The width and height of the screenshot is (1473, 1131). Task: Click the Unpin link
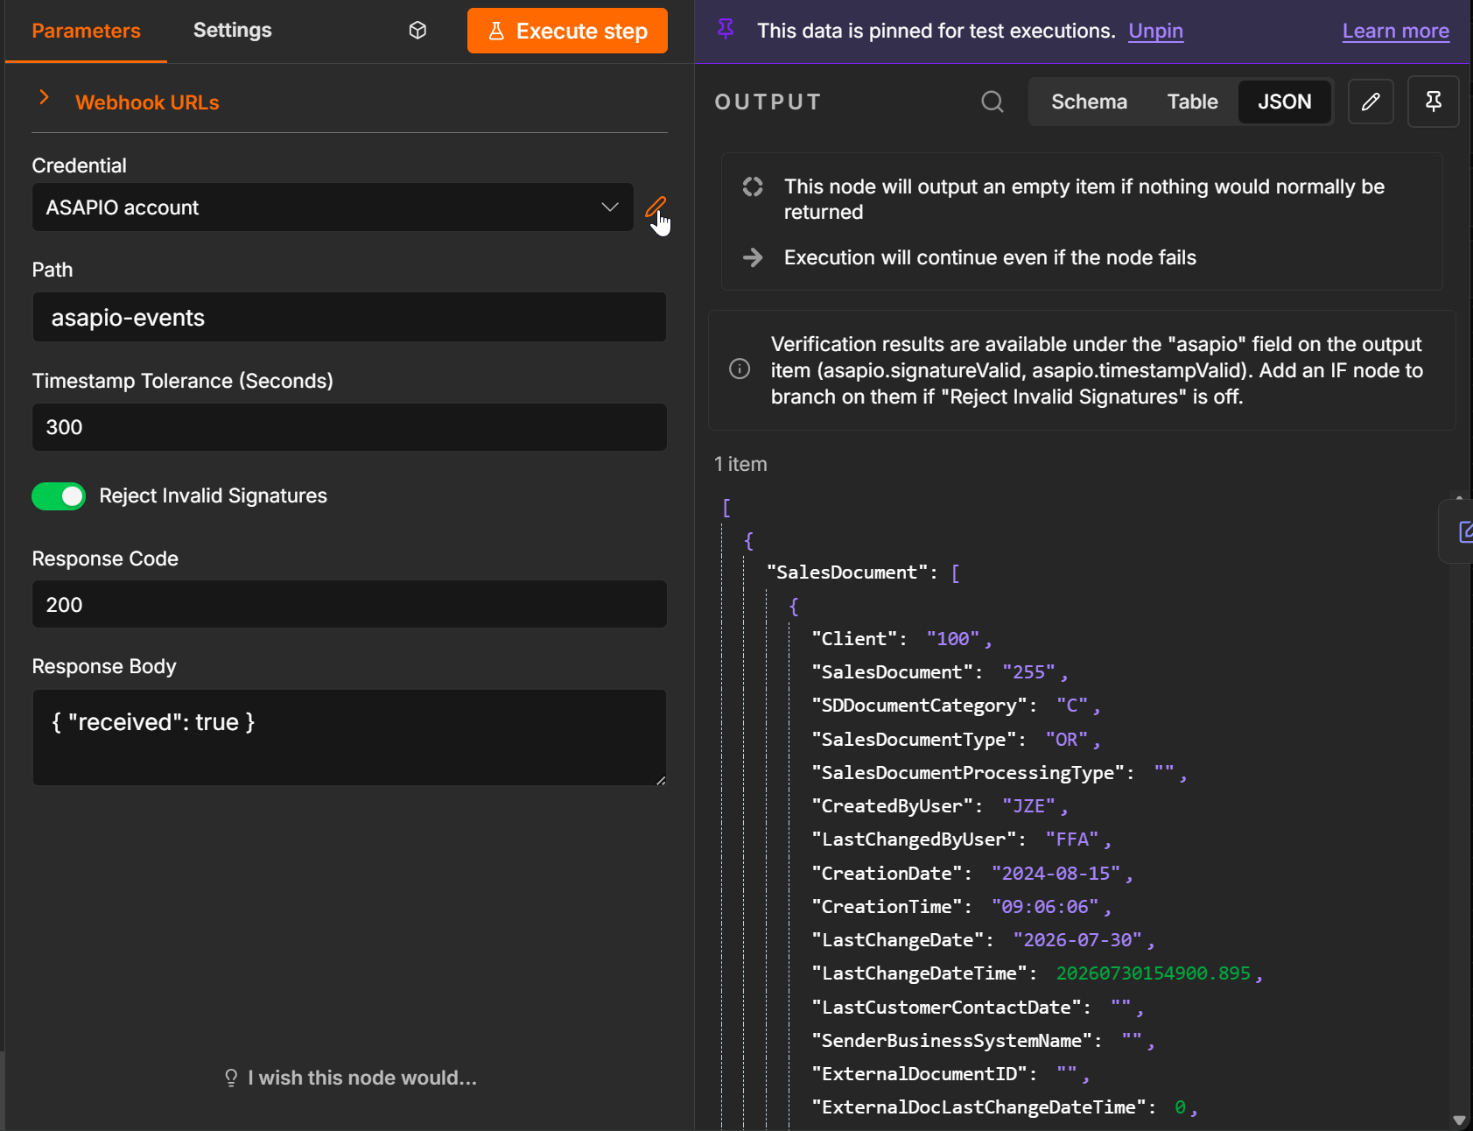[x=1155, y=31]
